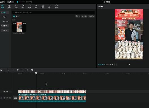Open the pointer tool mode dropdown arrow

[x=4, y=70]
